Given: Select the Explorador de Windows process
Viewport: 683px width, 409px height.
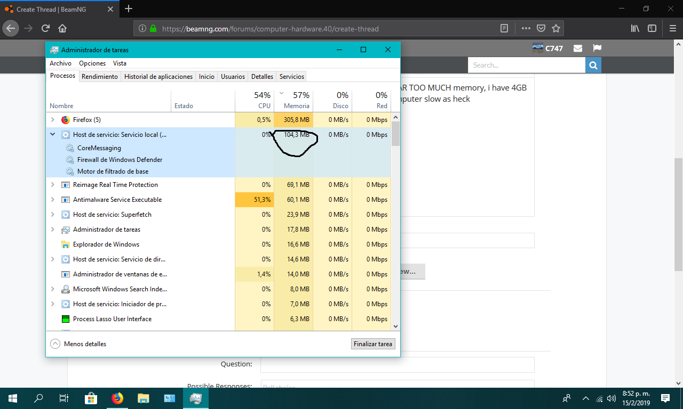Looking at the screenshot, I should 219,244.
